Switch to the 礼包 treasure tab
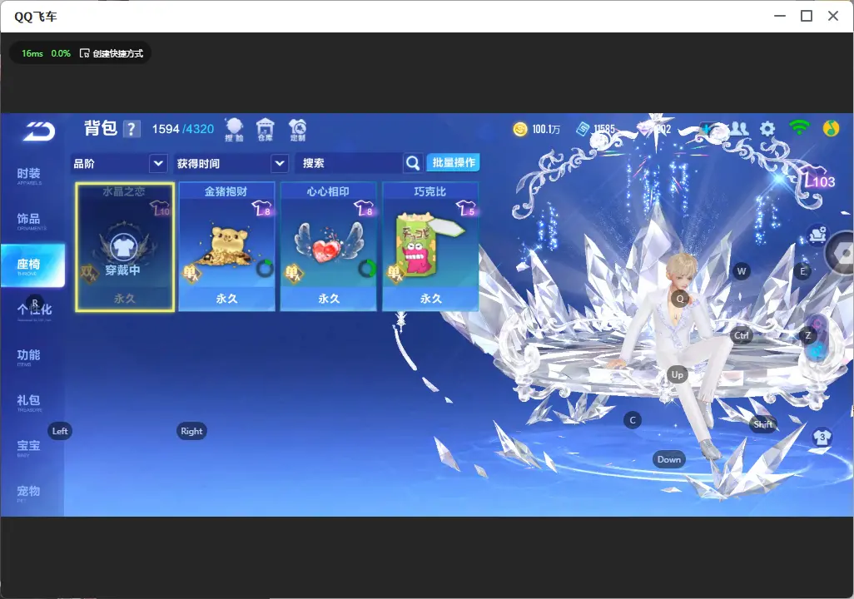Image resolution: width=854 pixels, height=599 pixels. coord(28,402)
